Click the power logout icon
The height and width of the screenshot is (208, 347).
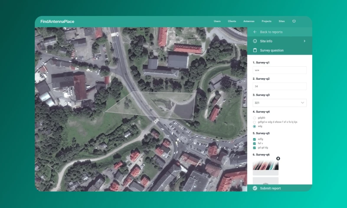pyautogui.click(x=294, y=21)
